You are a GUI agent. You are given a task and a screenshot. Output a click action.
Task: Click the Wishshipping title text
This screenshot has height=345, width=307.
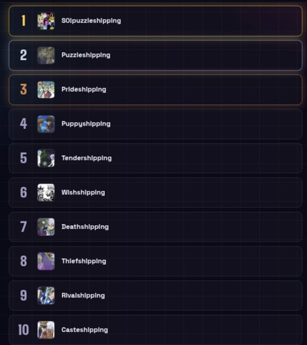pyautogui.click(x=83, y=193)
